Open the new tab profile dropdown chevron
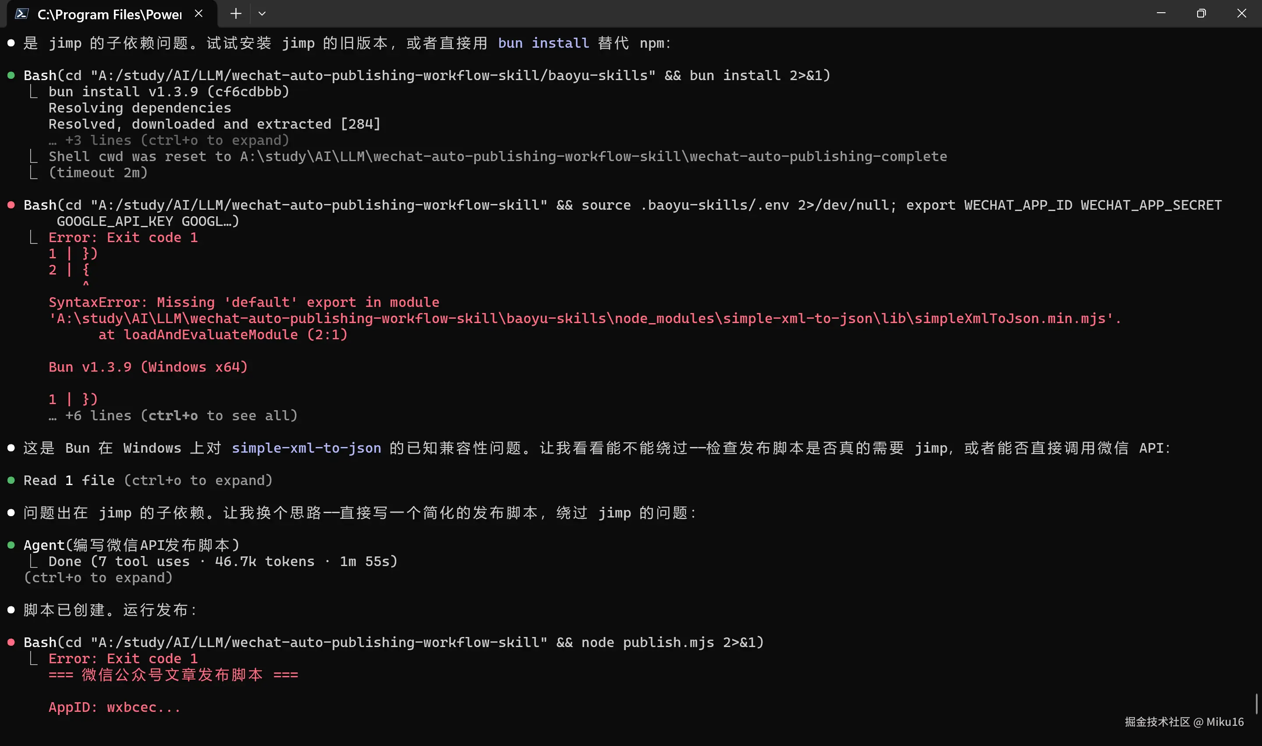The width and height of the screenshot is (1262, 746). pyautogui.click(x=262, y=14)
